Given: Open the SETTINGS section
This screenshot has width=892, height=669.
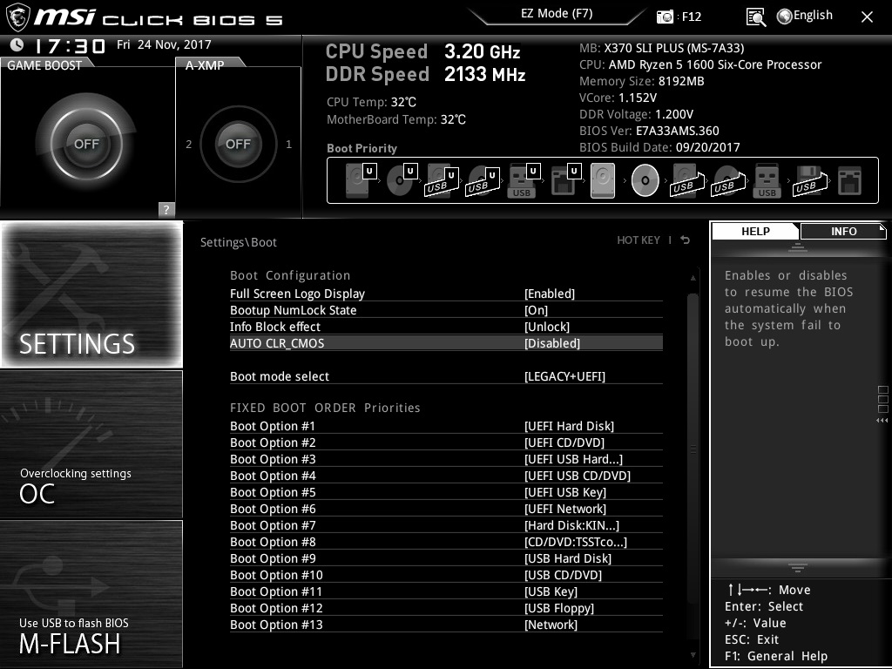Looking at the screenshot, I should click(91, 294).
